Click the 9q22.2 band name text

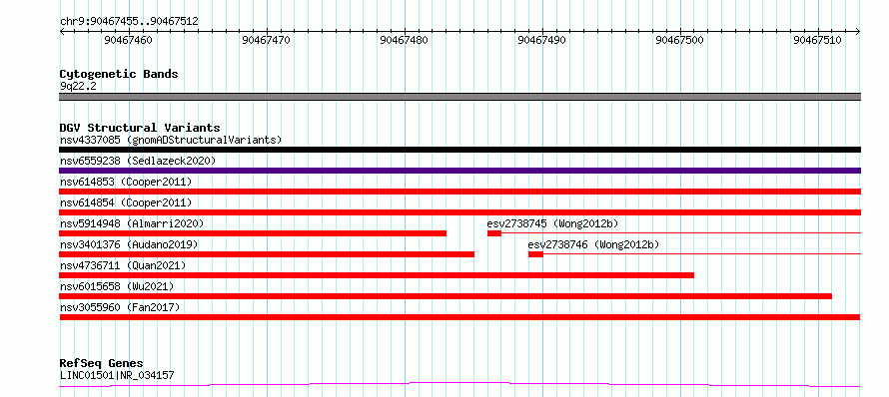(x=78, y=86)
